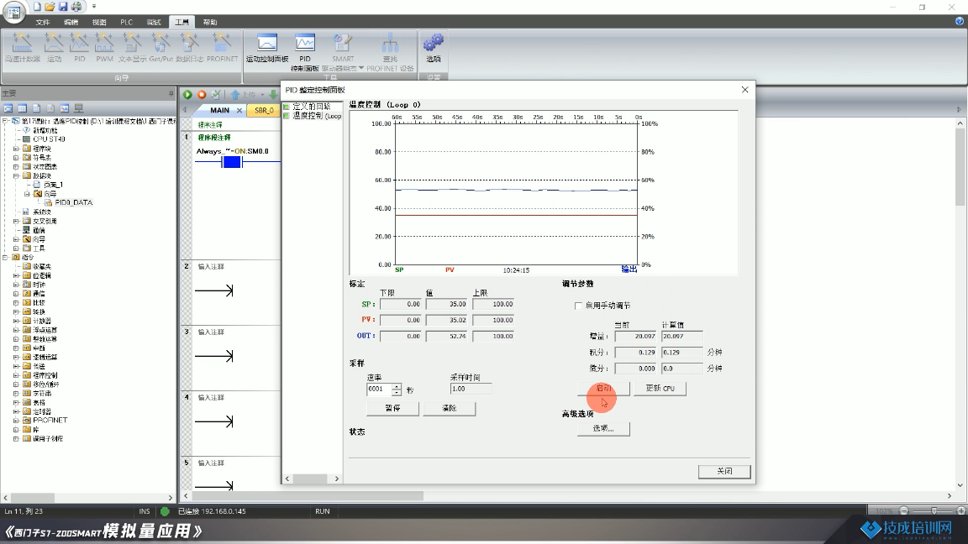
Task: Open a project with the folder icon
Action: click(50, 7)
